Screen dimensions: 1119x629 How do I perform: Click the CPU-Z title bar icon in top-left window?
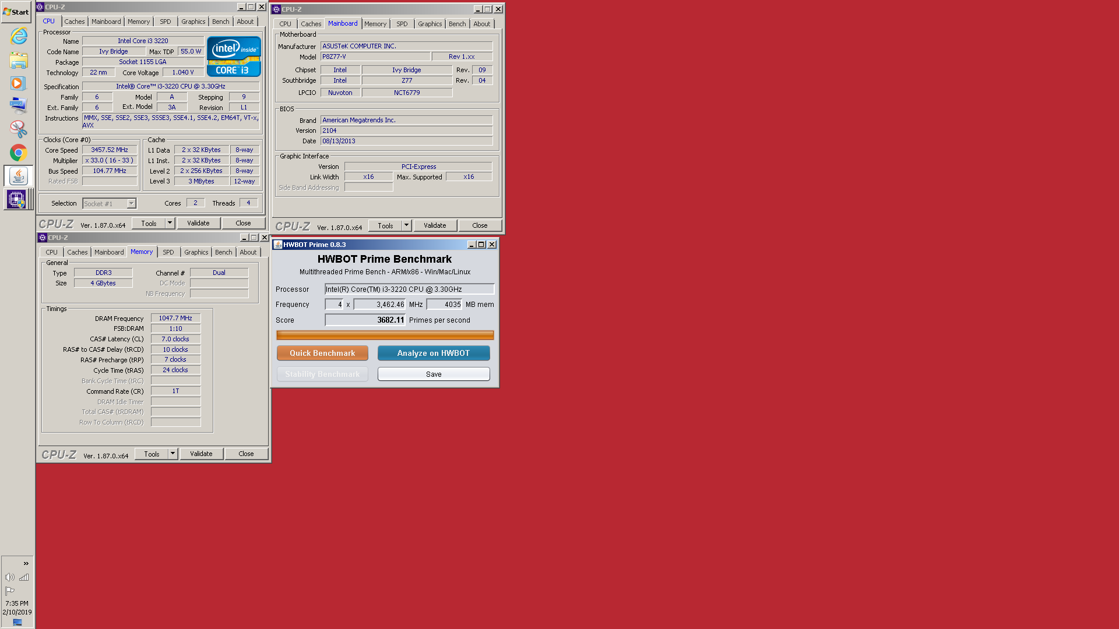tap(40, 7)
